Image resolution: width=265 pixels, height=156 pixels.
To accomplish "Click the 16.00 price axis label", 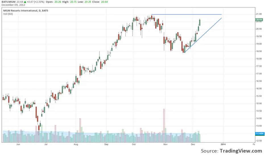I will 259,88.
